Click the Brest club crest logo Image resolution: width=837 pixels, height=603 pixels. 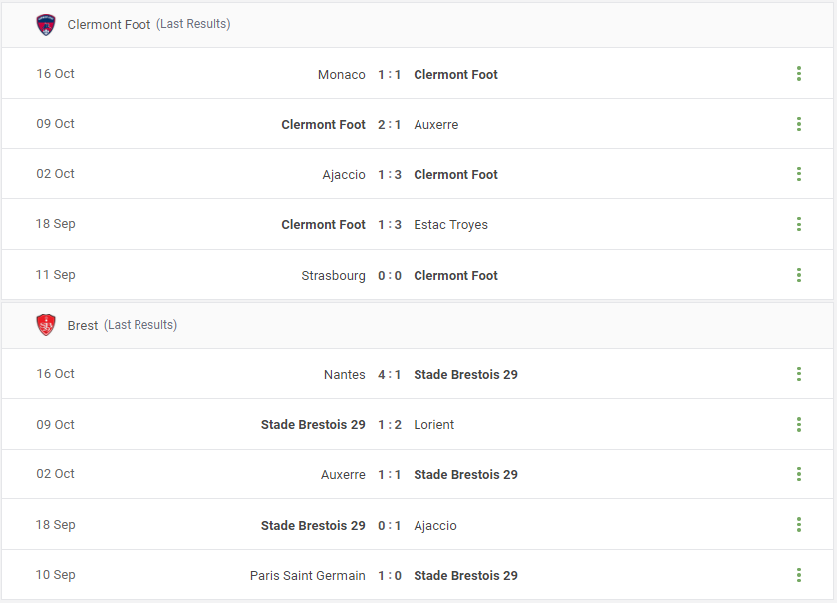click(x=46, y=325)
